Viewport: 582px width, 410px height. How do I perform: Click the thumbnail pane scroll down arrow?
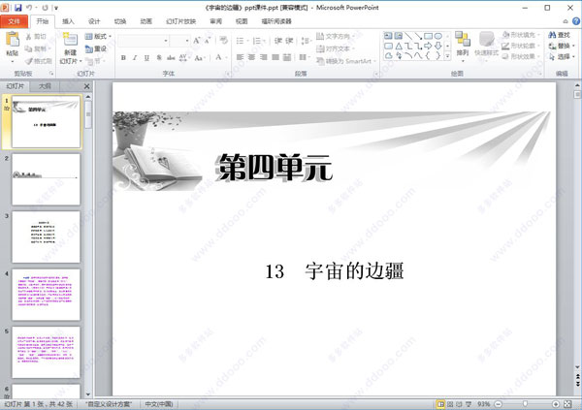pyautogui.click(x=88, y=394)
